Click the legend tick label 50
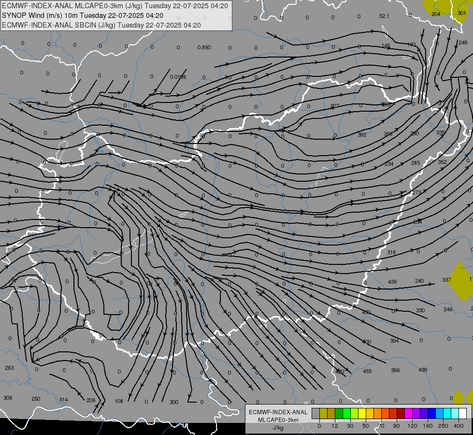 tap(366, 426)
